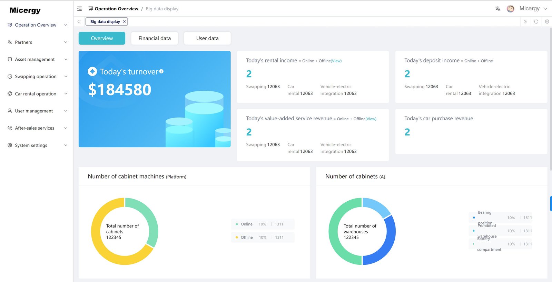Image resolution: width=552 pixels, height=282 pixels.
Task: Toggle Offline legend in cabinet machines chart
Action: (246, 237)
